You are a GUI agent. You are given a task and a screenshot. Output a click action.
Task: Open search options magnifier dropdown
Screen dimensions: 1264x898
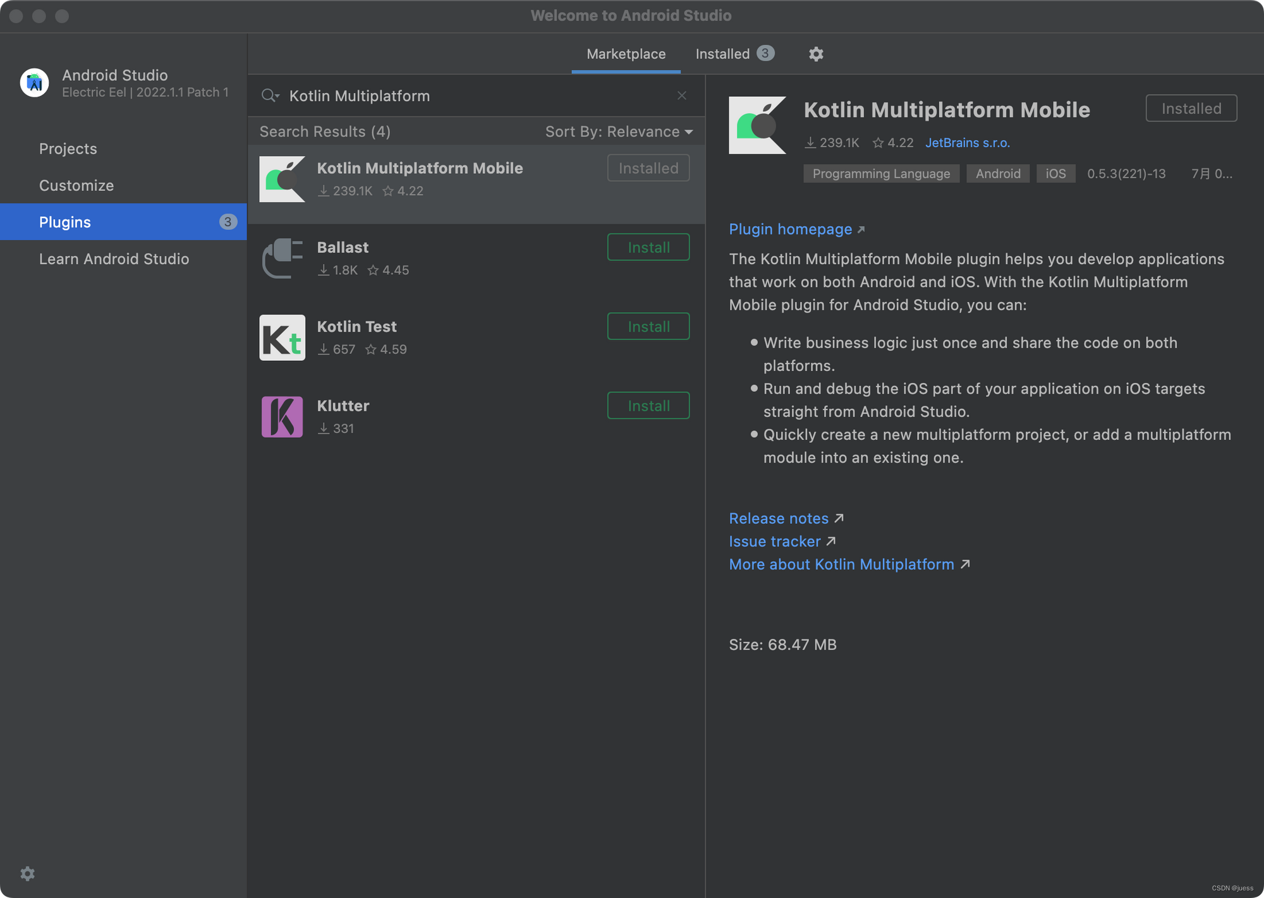tap(270, 95)
